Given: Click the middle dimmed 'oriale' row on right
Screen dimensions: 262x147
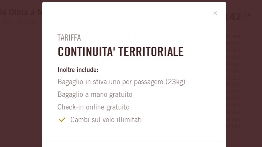Looking at the screenshot, I should 233,78.
